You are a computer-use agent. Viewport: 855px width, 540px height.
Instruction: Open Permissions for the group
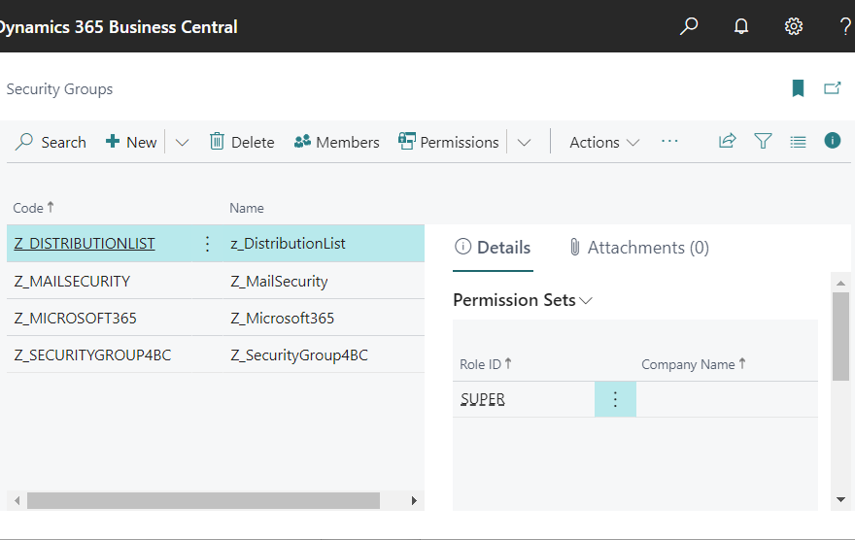point(448,142)
